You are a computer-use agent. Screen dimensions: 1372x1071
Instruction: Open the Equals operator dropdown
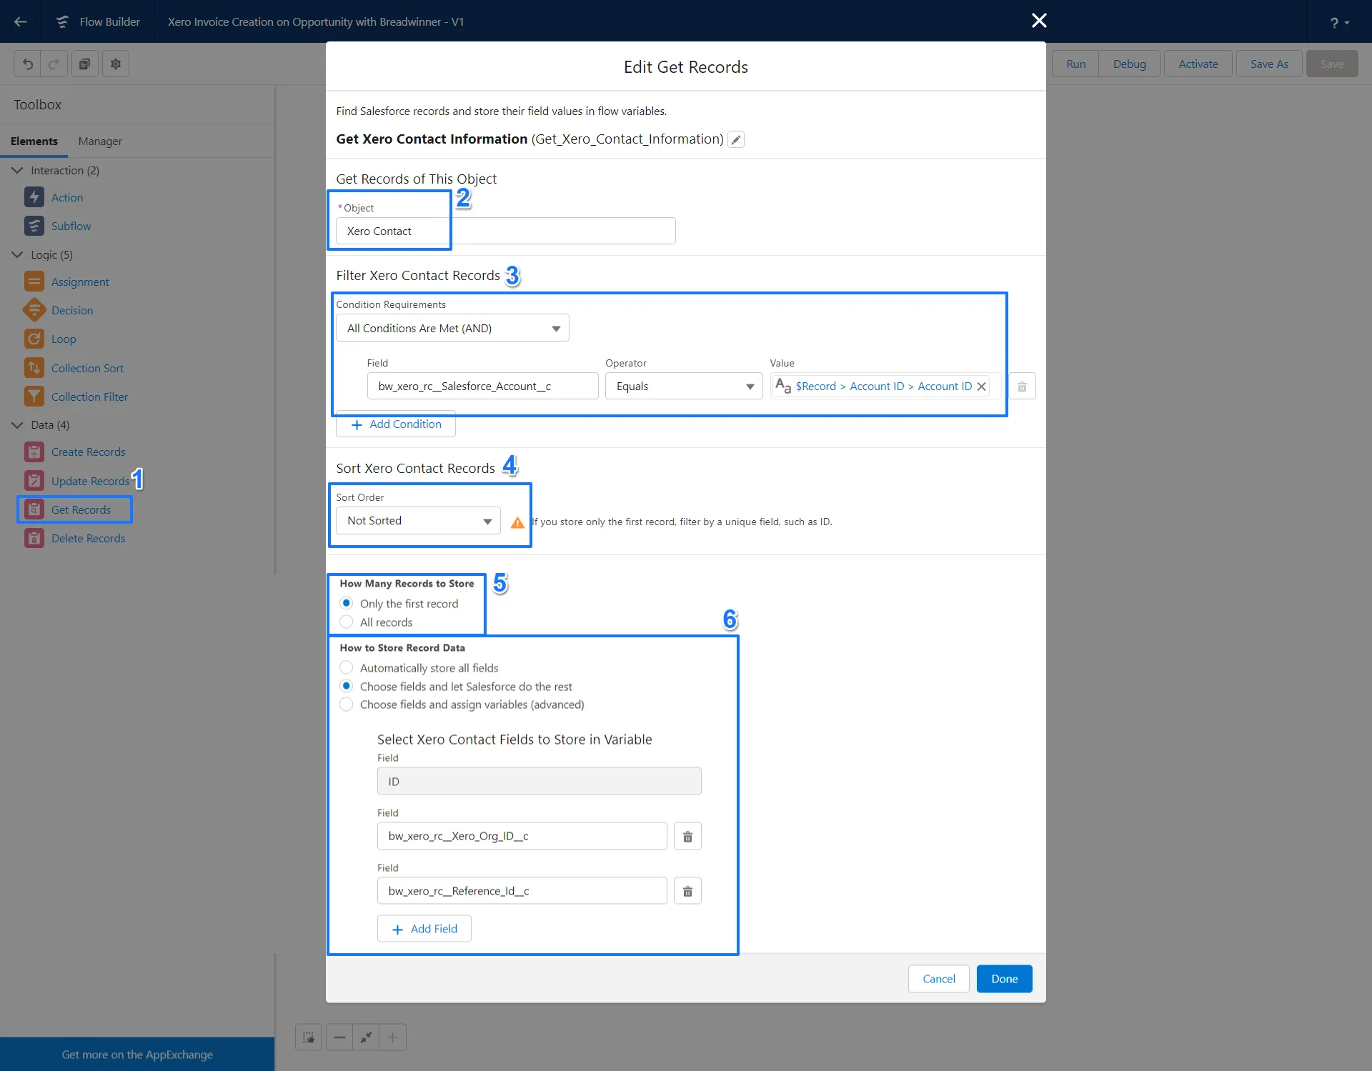pyautogui.click(x=684, y=386)
